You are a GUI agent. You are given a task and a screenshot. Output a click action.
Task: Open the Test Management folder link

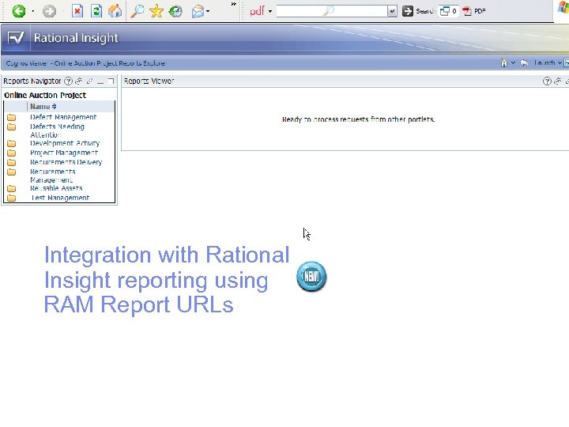tap(60, 198)
